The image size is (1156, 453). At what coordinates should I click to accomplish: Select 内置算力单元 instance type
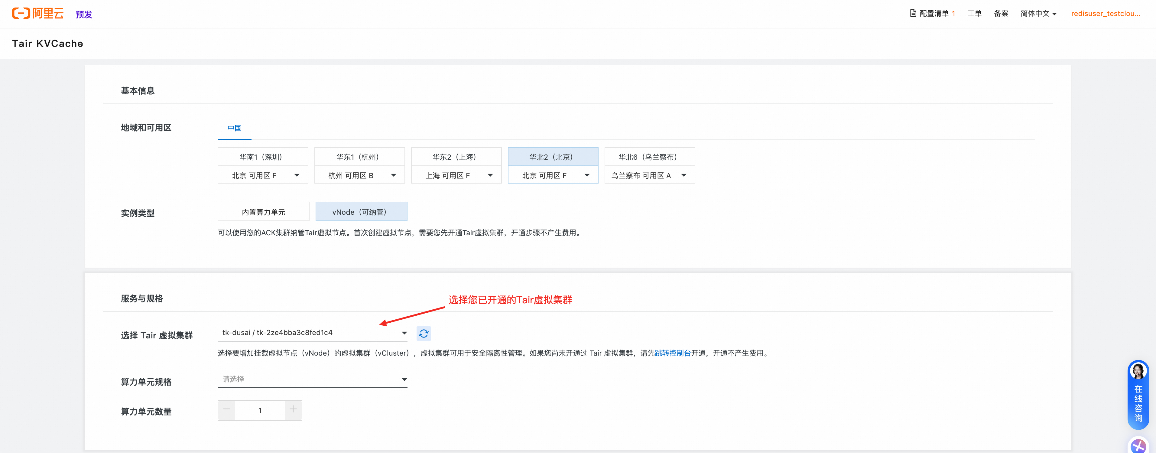coord(263,212)
